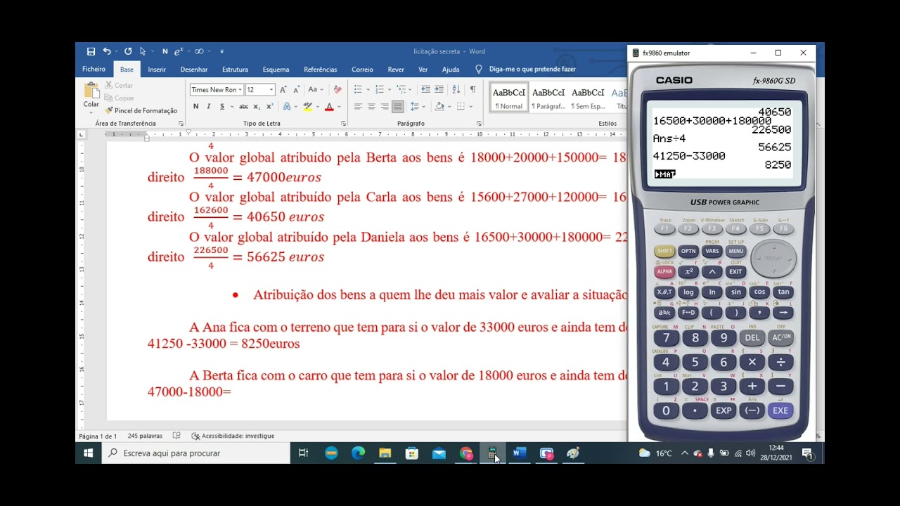Increase the font size with the grow font icon
Screen dimensions: 900x506
[283, 89]
